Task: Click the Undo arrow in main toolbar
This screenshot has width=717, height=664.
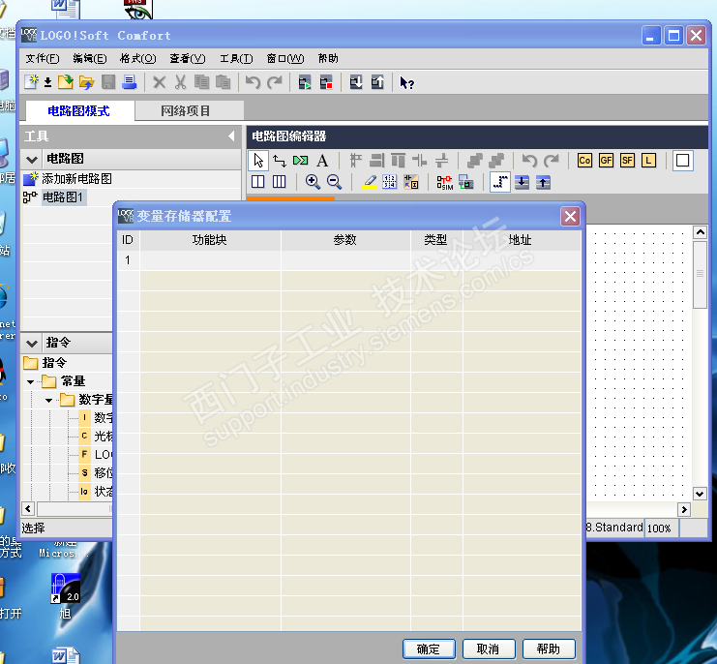Action: [253, 82]
